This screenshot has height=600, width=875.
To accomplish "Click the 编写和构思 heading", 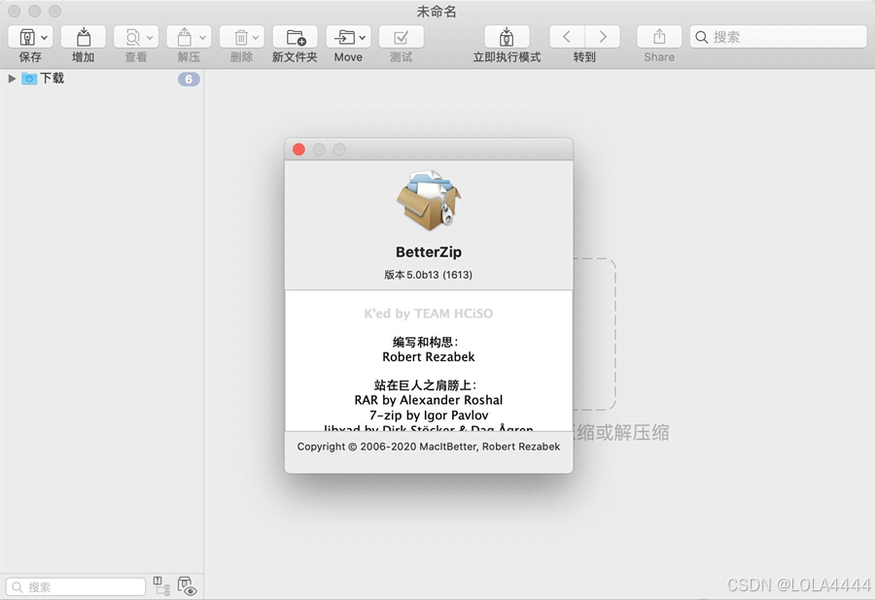I will coord(425,342).
